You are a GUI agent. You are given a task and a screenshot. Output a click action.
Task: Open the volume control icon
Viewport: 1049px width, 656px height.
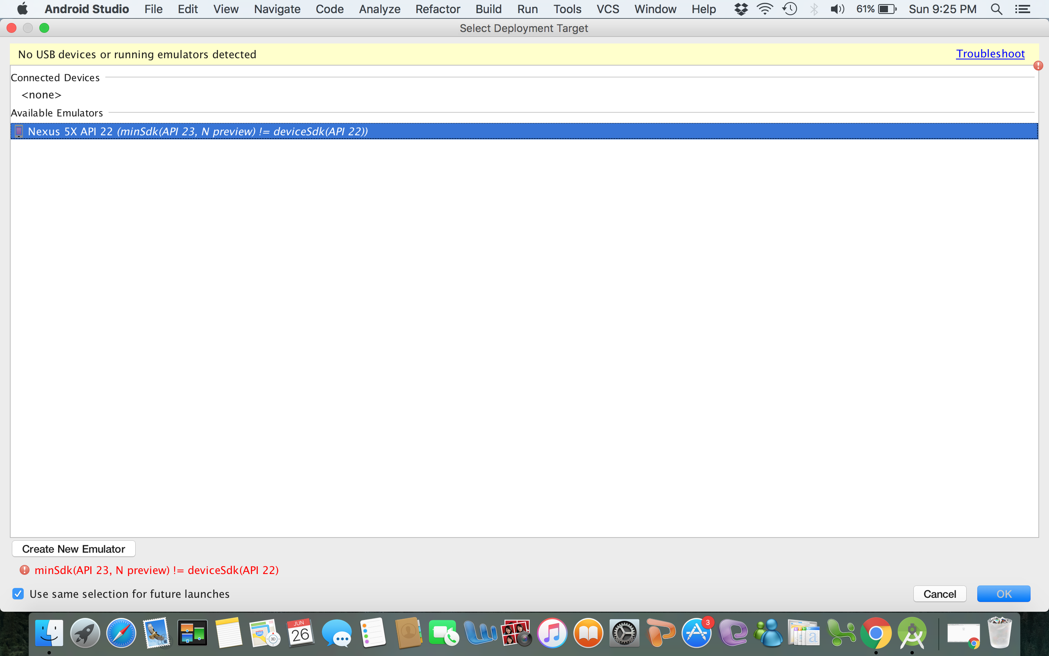[x=837, y=9]
